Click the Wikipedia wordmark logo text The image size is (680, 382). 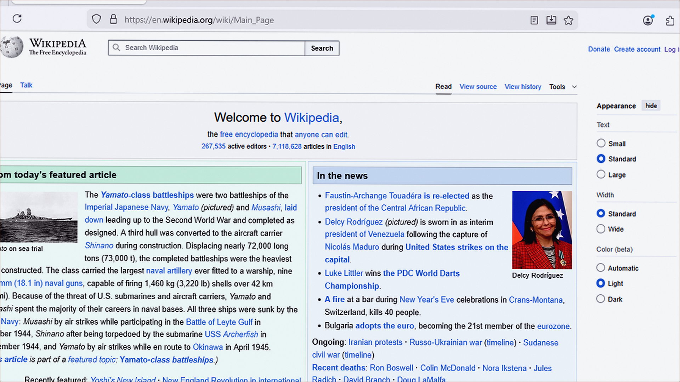click(57, 44)
